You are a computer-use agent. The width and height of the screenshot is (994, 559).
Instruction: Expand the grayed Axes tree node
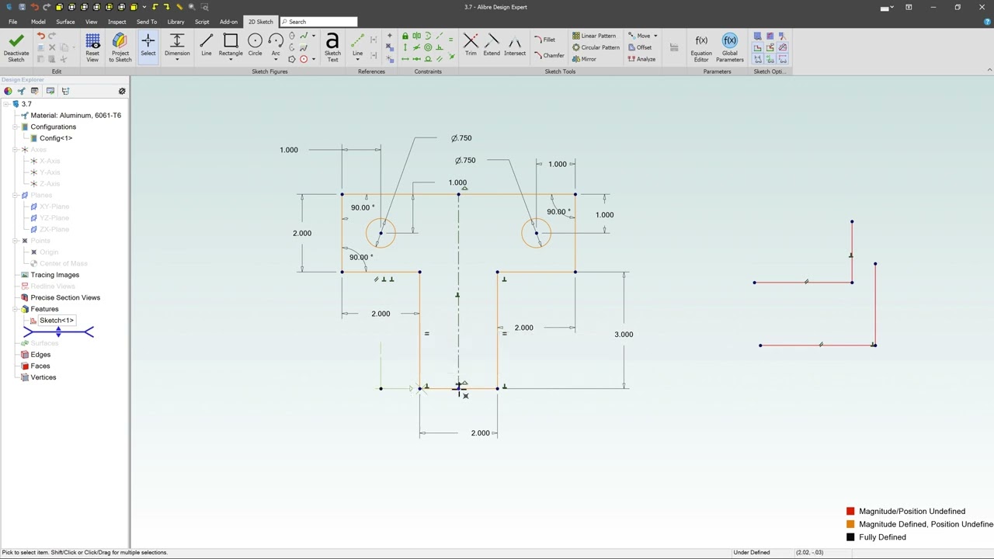[x=16, y=150]
